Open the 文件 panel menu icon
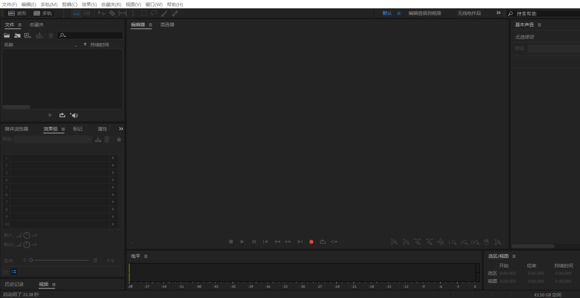This screenshot has height=298, width=580. coord(20,25)
